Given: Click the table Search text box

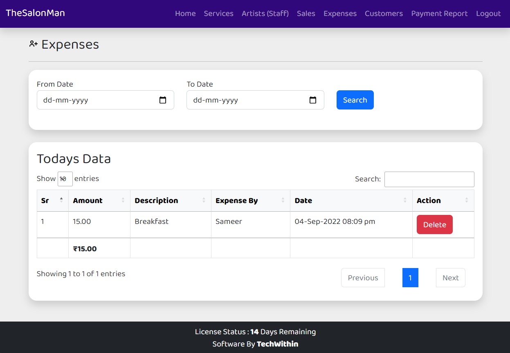Looking at the screenshot, I should pyautogui.click(x=429, y=179).
